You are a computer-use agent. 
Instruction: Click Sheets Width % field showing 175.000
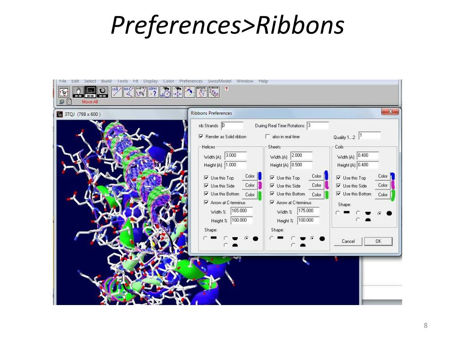(308, 211)
